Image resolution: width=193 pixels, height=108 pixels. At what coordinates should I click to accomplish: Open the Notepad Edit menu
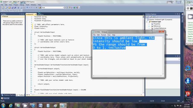tap(98, 35)
